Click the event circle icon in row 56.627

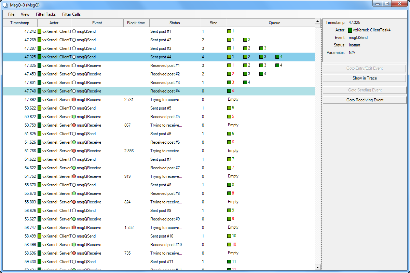point(74,219)
